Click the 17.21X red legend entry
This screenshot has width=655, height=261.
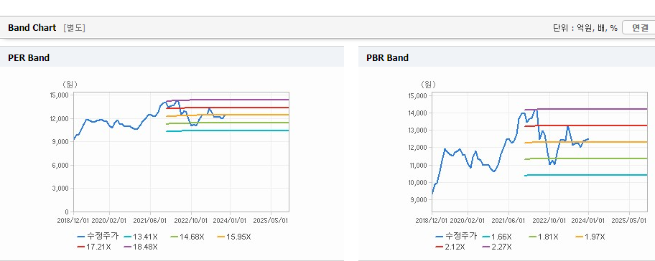click(x=94, y=247)
